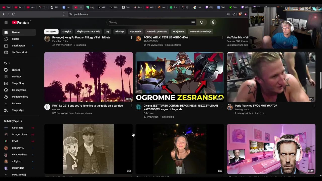322x181 pixels.
Task: Select Ostatnio przesłane filter chip
Action: coord(157,32)
